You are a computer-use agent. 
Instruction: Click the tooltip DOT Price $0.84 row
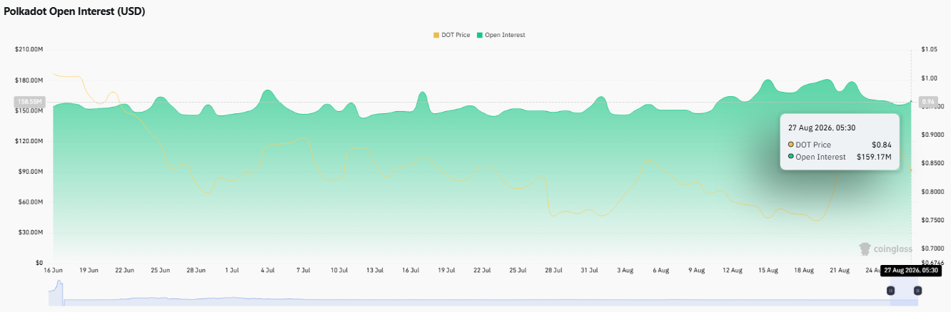pyautogui.click(x=840, y=145)
